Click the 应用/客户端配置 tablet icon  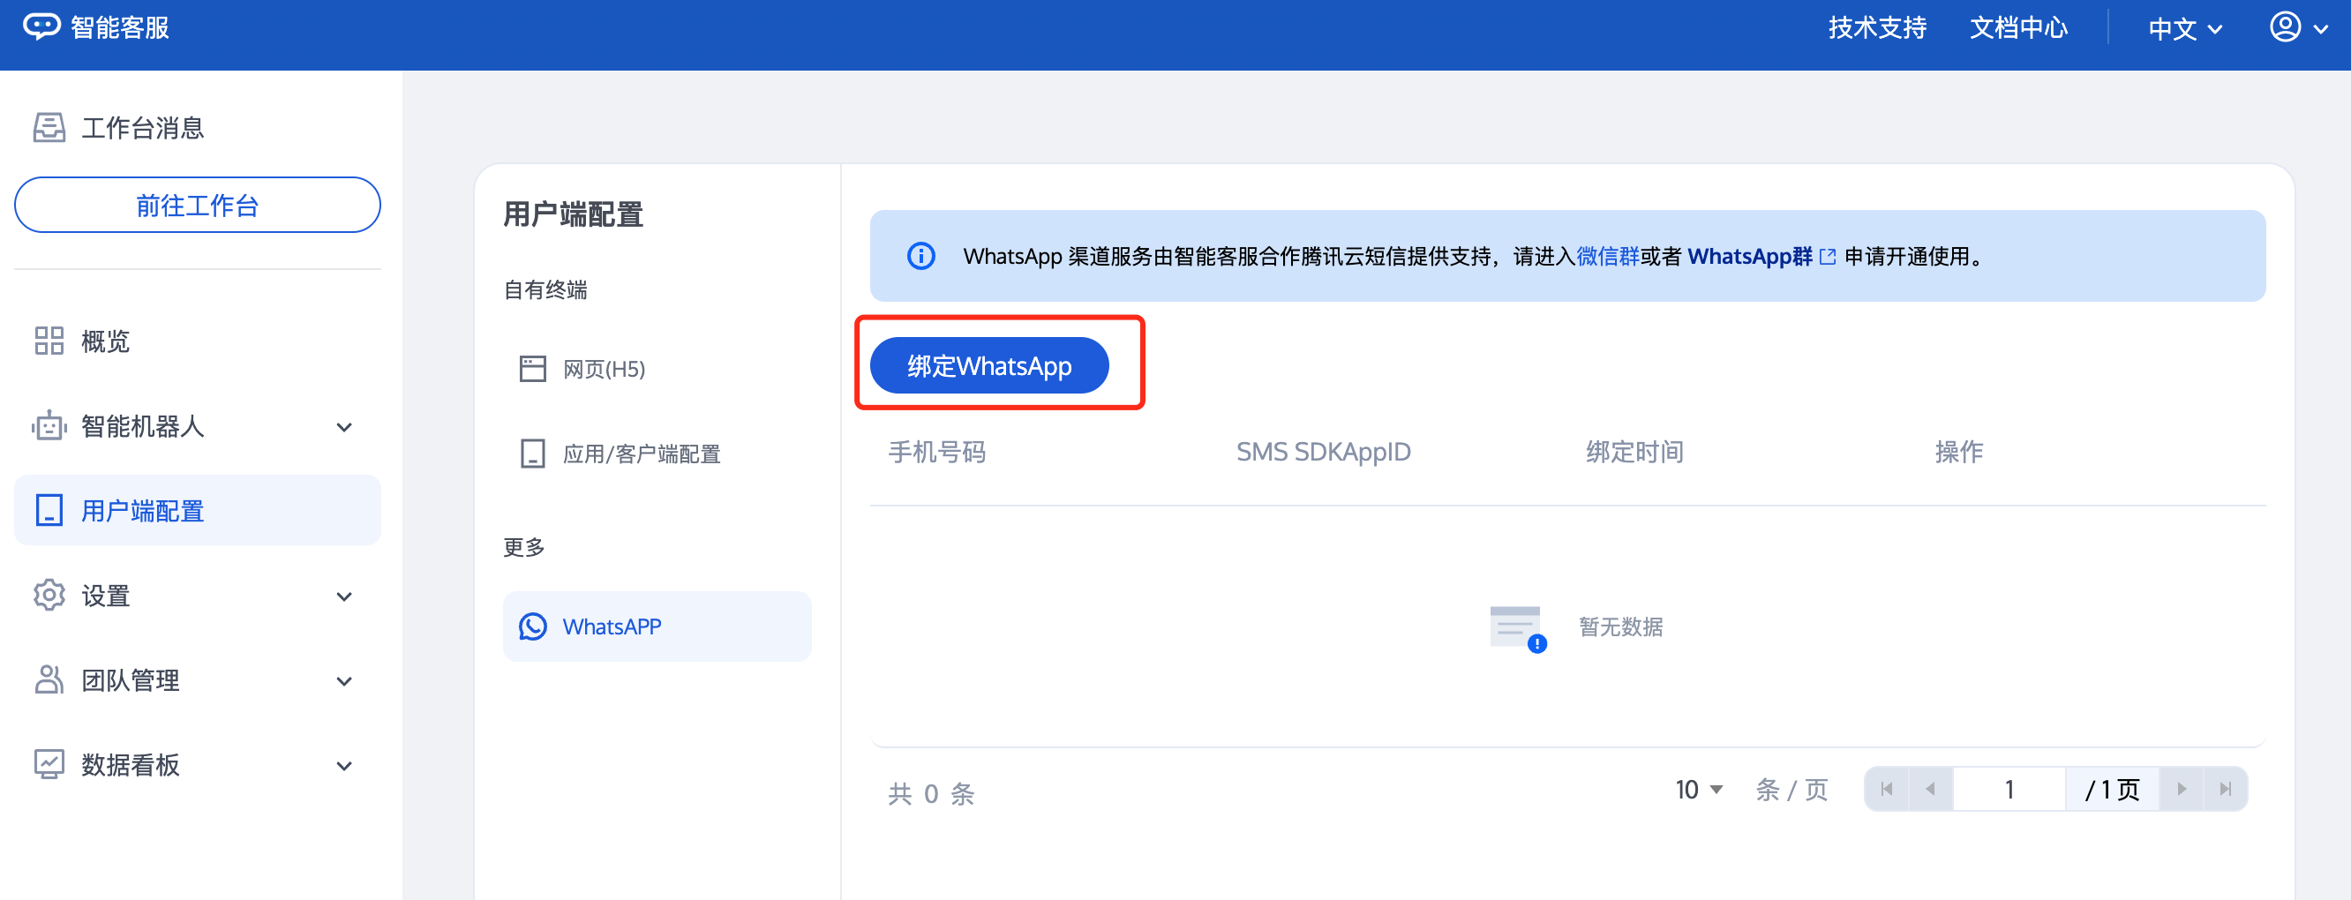tap(533, 454)
